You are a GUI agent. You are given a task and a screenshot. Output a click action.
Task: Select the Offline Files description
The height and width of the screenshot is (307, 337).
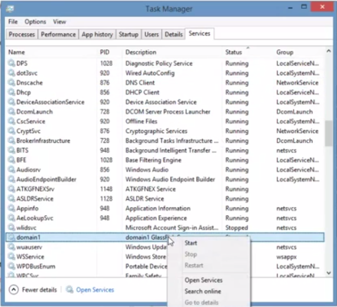point(141,121)
